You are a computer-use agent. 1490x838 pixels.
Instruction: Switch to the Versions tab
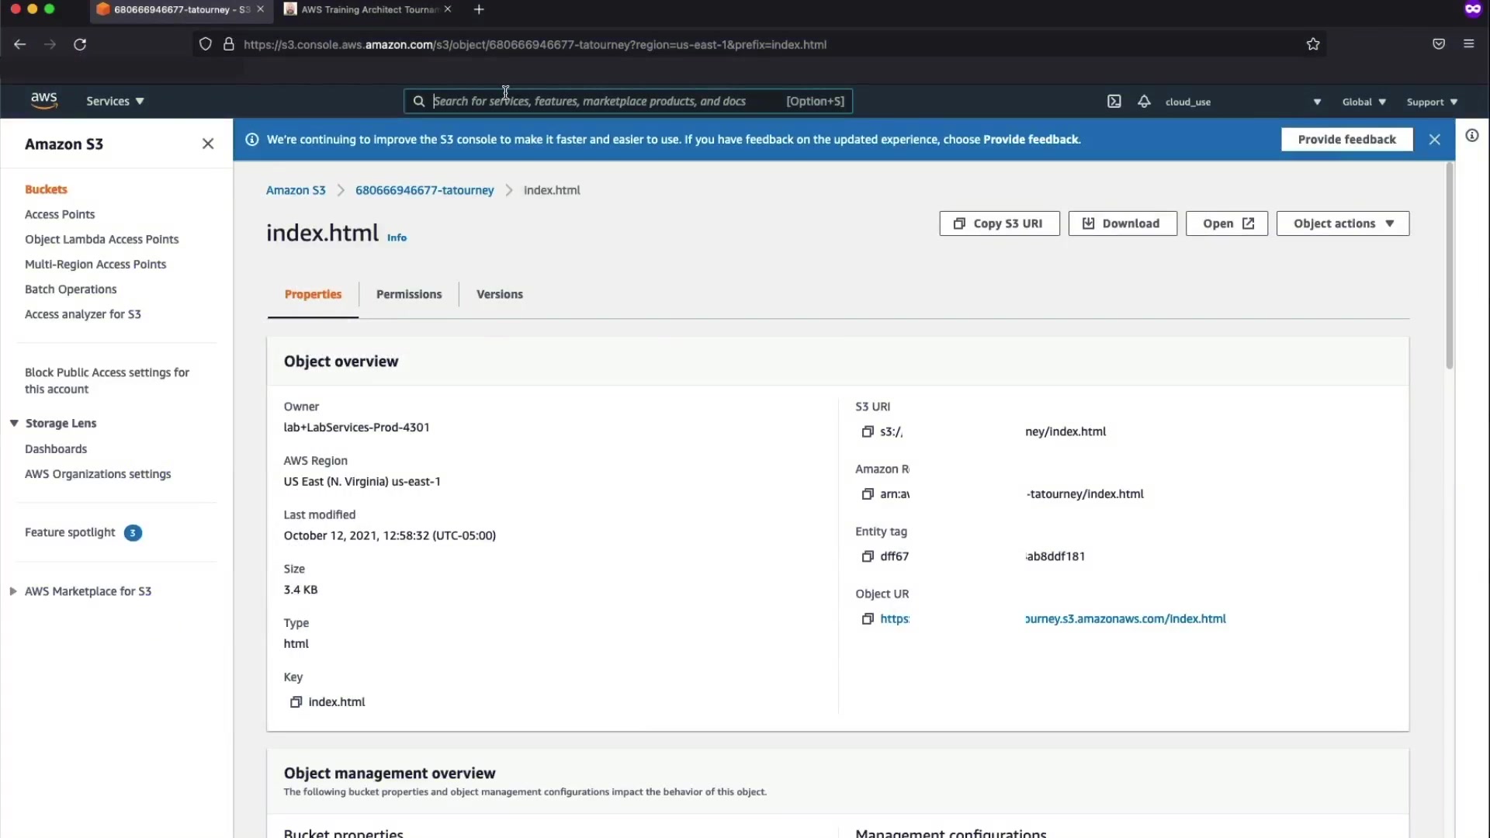tap(499, 295)
